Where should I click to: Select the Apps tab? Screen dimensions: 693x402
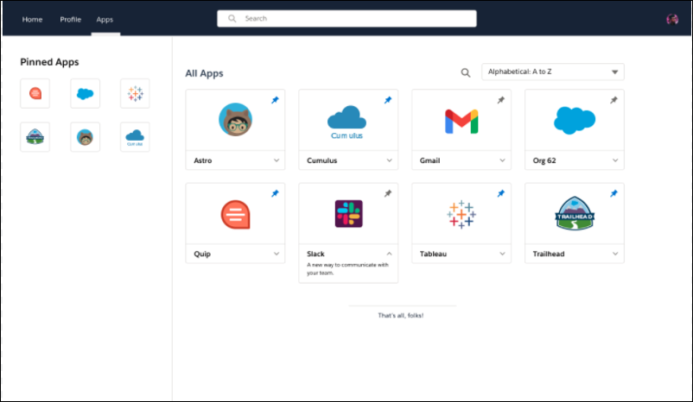pos(105,20)
